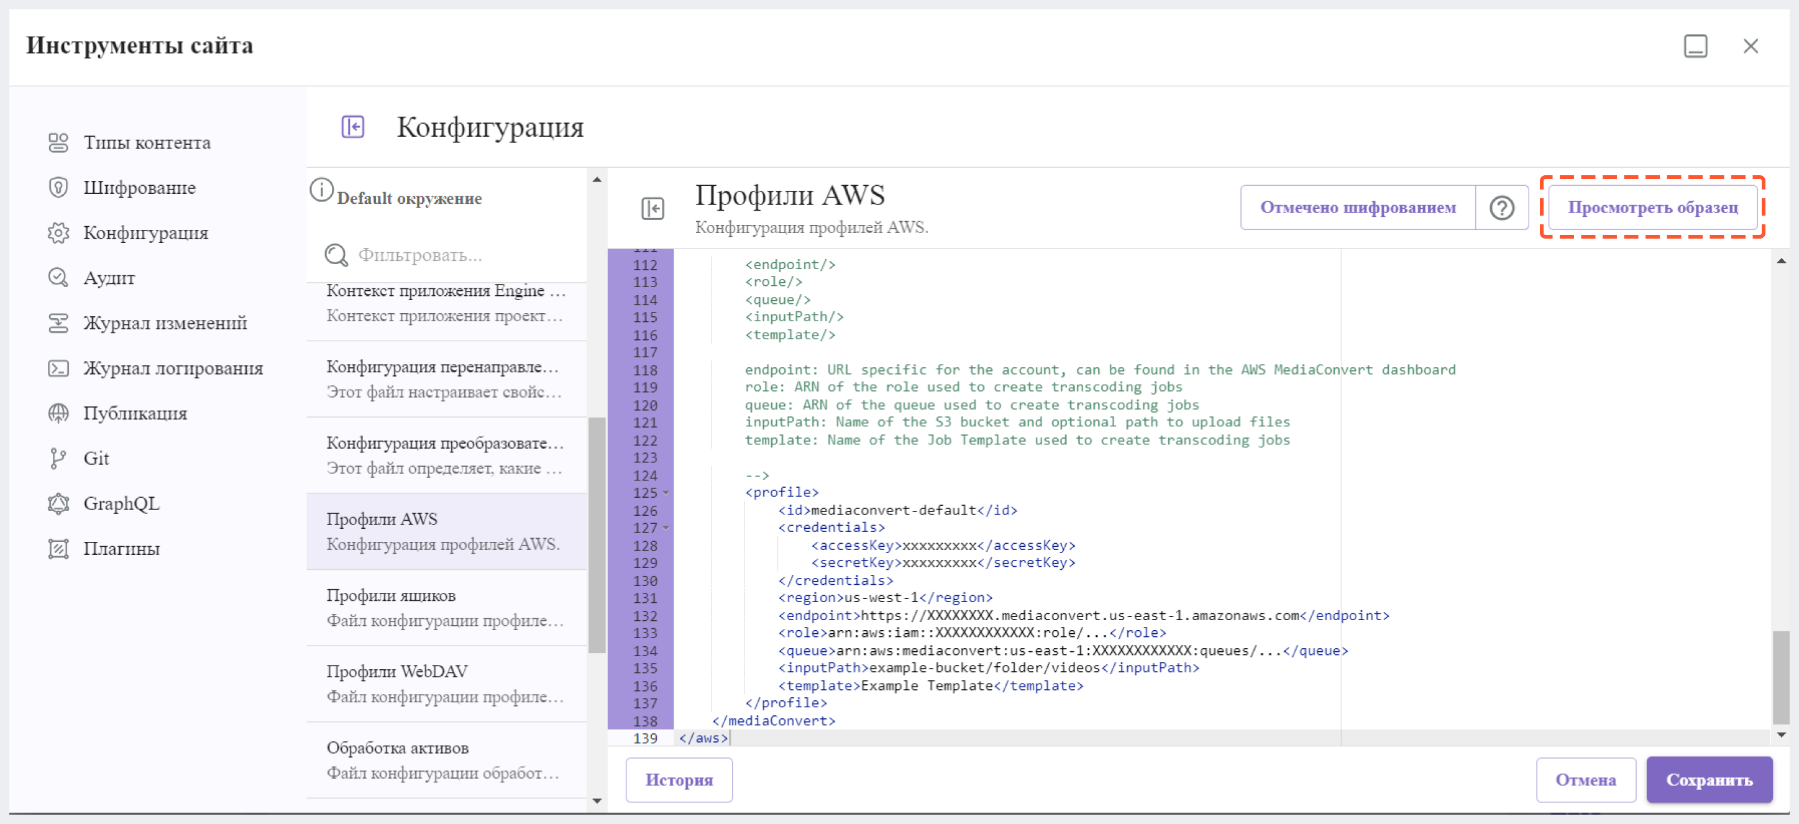Select Конфигурация перенаправления list item
1799x824 pixels.
[x=446, y=379]
